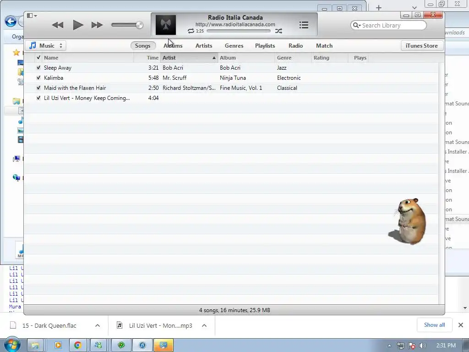Switch to the Genres view

234,46
